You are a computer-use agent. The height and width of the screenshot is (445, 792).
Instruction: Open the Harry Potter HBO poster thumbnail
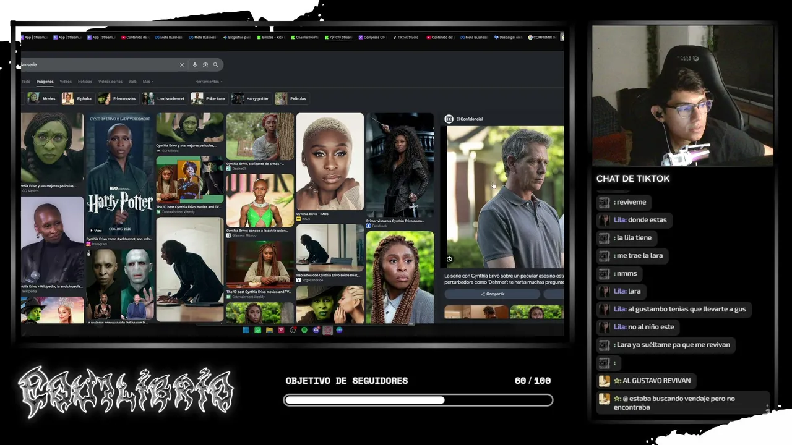(x=120, y=173)
